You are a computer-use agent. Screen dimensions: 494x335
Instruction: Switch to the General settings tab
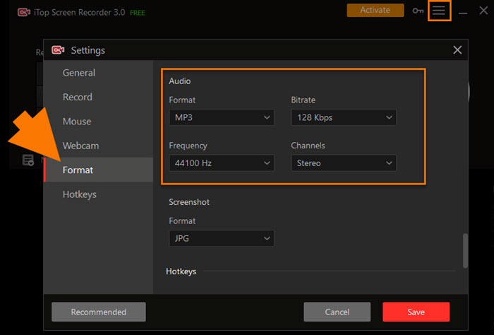click(79, 73)
